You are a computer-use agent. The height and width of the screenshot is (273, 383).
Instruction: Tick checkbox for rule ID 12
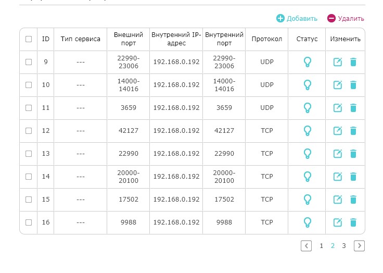[29, 131]
